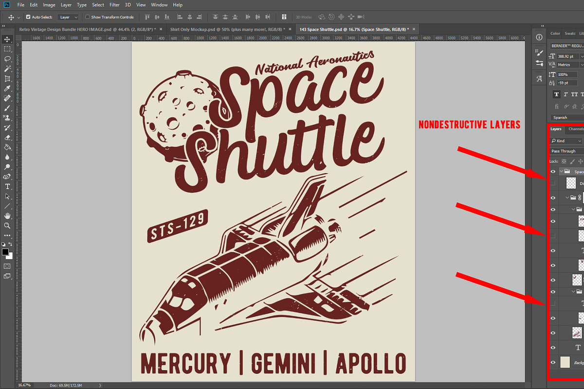
Task: Open the BERNIER font family dropdown
Action: point(566,46)
